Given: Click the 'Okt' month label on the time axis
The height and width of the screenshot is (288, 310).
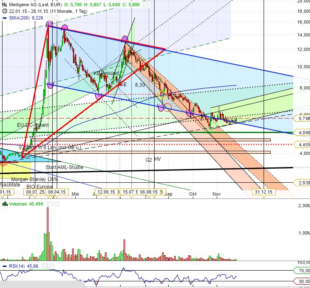Looking at the screenshot, I should (193, 194).
